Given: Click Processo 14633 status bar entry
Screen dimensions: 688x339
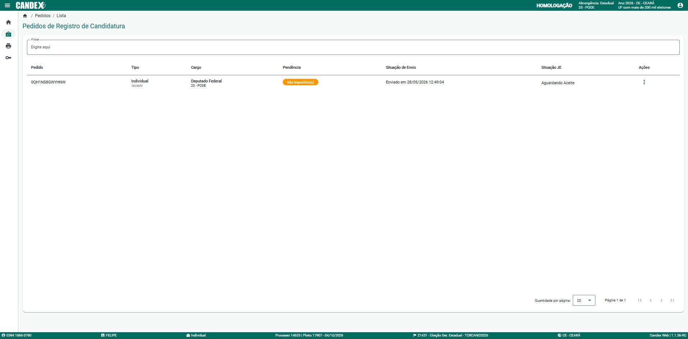Looking at the screenshot, I should [309, 335].
